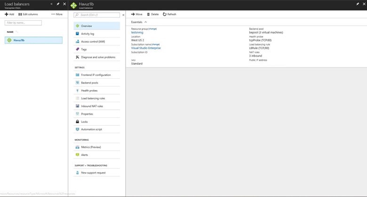Collapse the Load balancers panel
The image size is (367, 197).
tap(51, 4)
